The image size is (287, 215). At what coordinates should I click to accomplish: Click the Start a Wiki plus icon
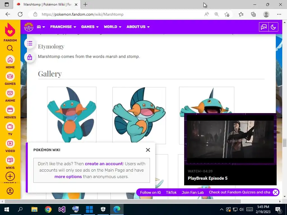[x=10, y=176]
